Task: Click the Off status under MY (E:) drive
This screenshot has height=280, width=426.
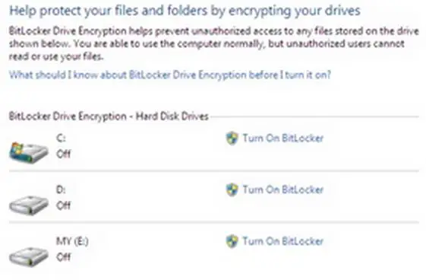Action: tap(63, 257)
